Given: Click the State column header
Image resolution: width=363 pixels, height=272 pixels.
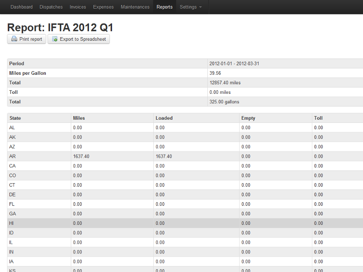Looking at the screenshot, I should [x=15, y=118].
